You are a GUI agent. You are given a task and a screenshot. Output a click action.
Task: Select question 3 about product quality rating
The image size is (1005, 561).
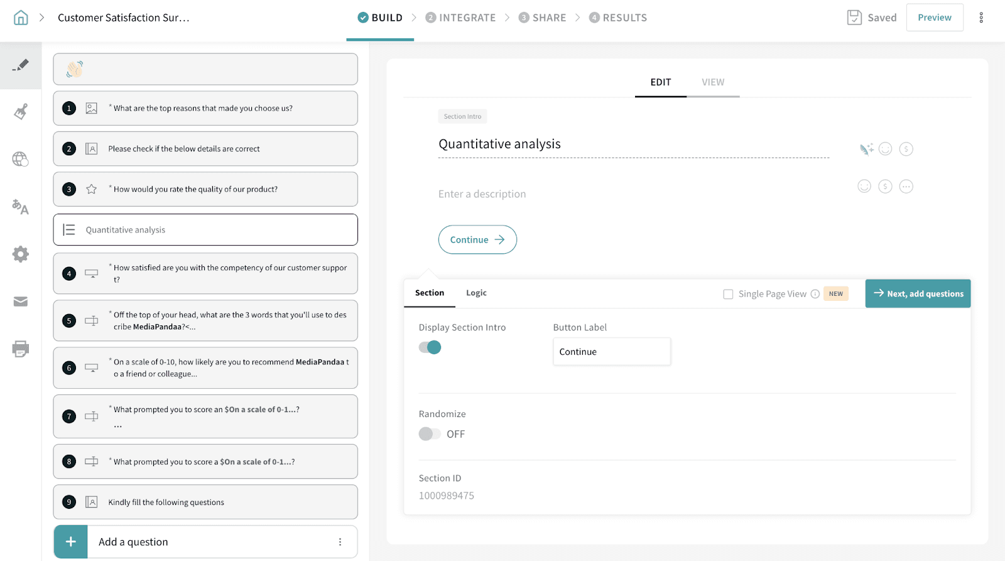tap(205, 189)
